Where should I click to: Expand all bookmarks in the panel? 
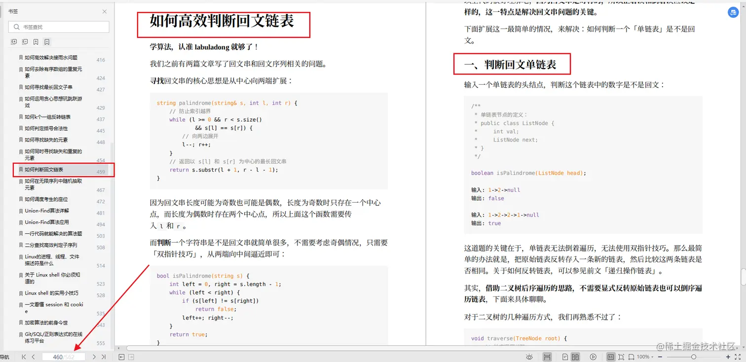[x=14, y=41]
